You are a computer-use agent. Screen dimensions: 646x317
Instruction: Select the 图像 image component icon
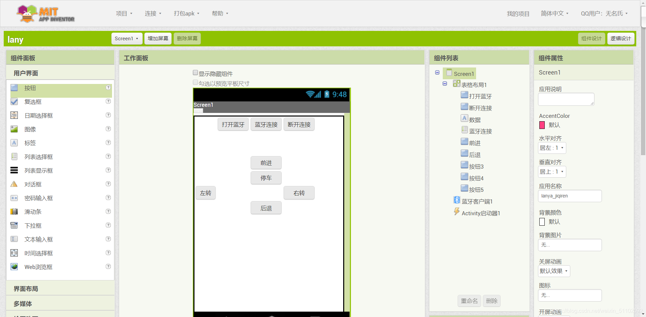click(x=14, y=129)
